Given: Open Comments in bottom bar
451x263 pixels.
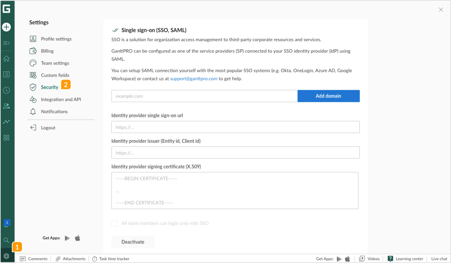Looking at the screenshot, I should tap(34, 259).
